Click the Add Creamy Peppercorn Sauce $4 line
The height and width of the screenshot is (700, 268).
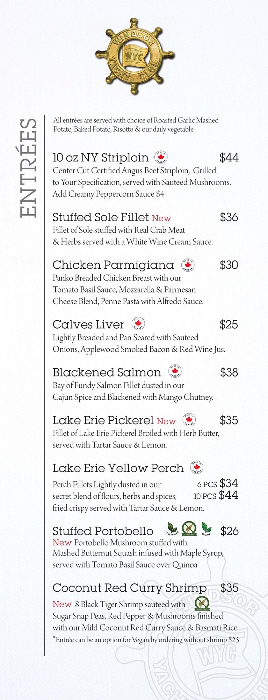click(x=109, y=194)
